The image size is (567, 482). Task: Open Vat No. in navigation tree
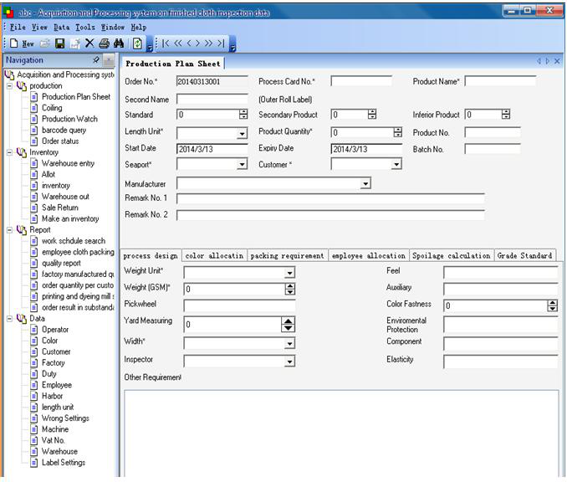[x=54, y=440]
